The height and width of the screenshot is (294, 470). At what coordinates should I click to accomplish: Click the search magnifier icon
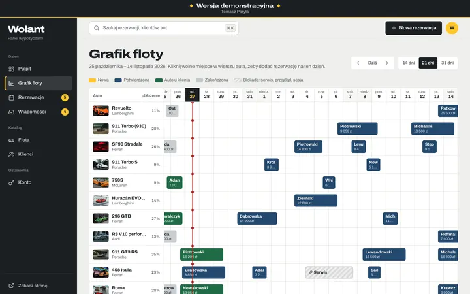tap(97, 28)
